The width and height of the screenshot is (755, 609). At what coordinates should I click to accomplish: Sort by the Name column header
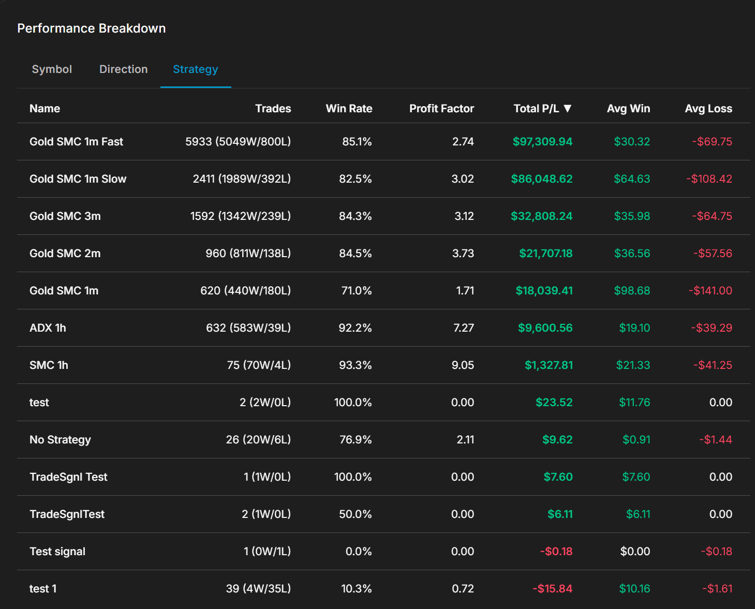tap(45, 108)
